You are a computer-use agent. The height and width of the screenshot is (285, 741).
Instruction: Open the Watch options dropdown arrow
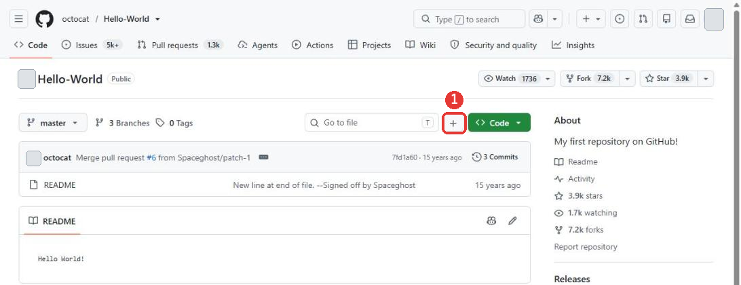[548, 79]
